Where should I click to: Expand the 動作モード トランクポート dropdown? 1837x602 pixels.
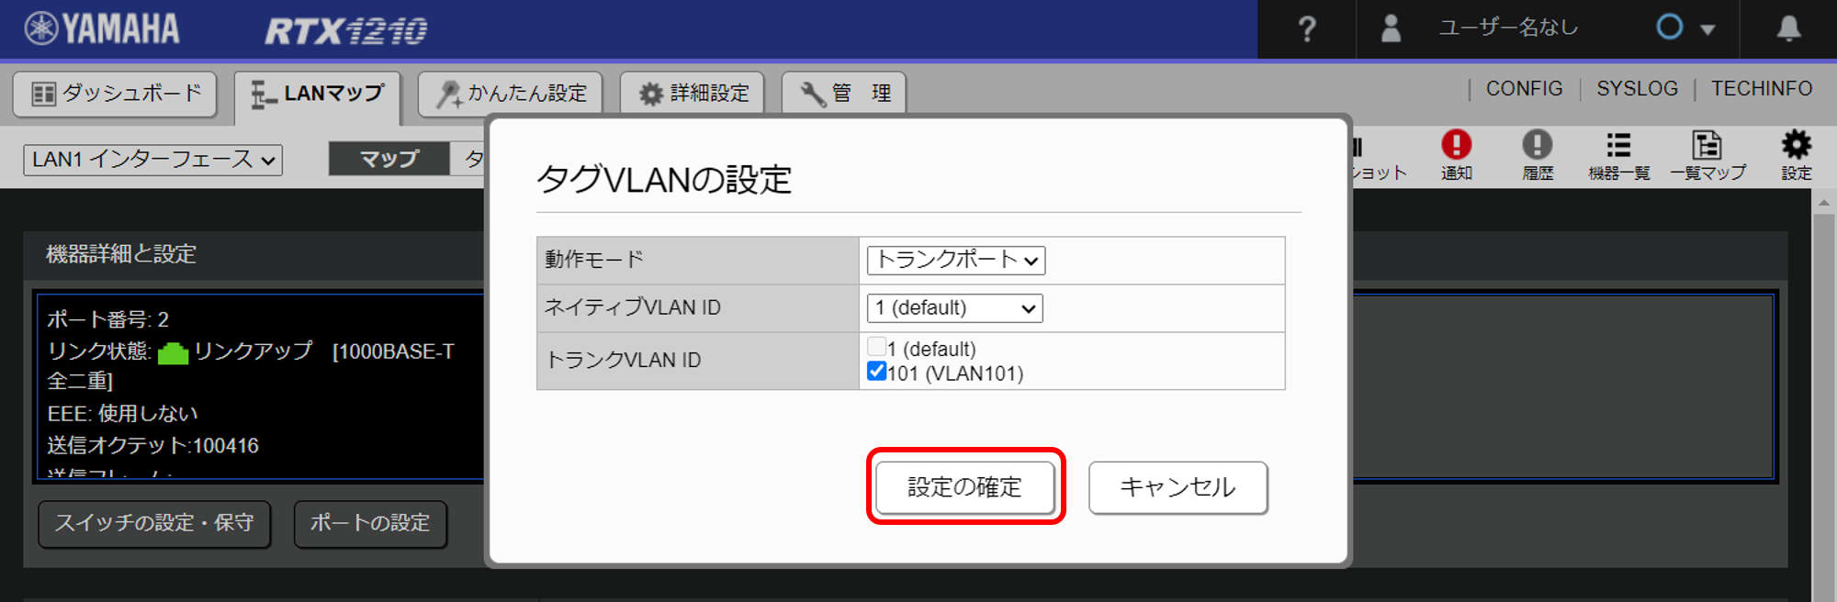click(955, 261)
